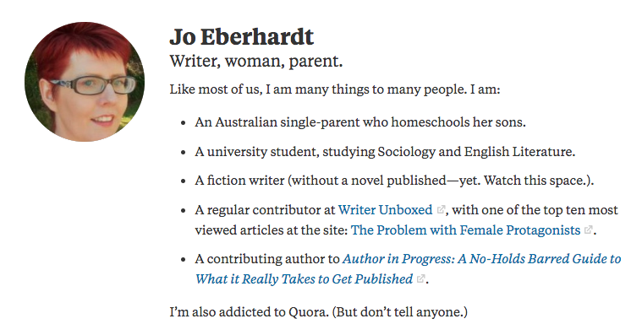Click the 'Writer, woman, parent.' tagline
The image size is (642, 335).
click(256, 62)
